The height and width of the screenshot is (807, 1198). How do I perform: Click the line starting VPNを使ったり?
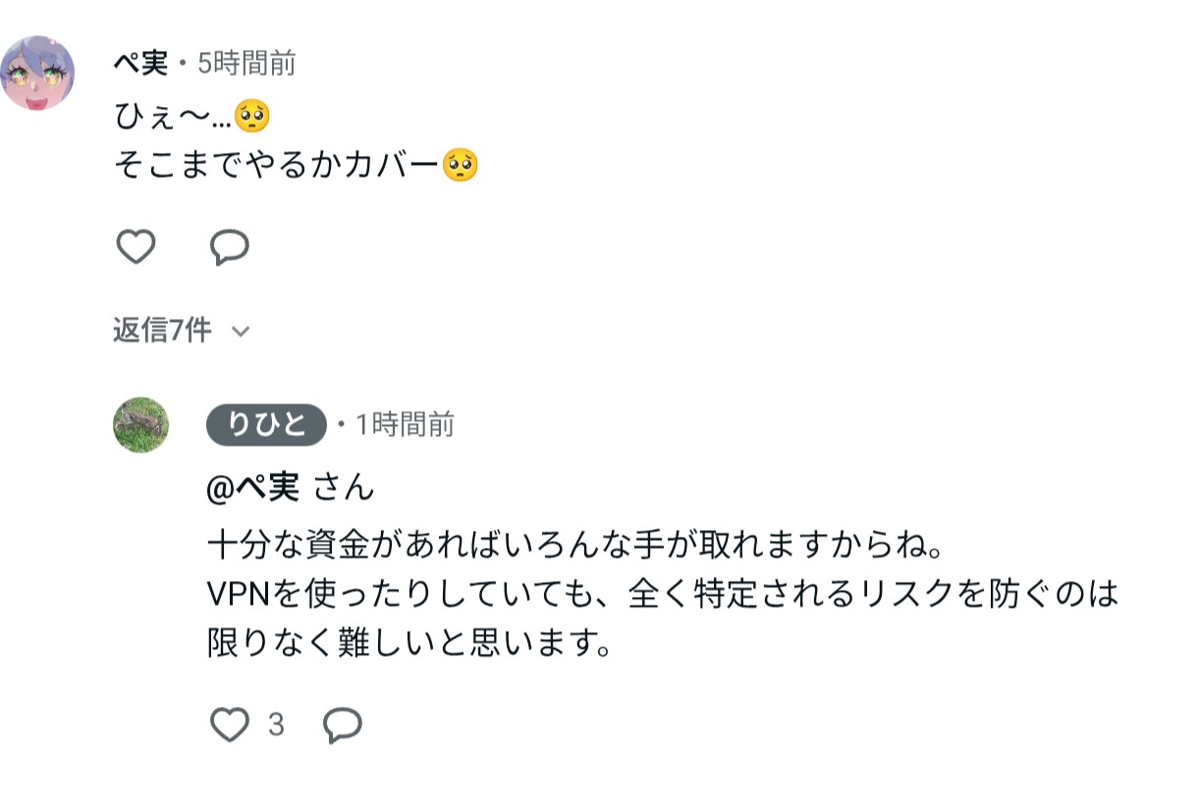664,593
